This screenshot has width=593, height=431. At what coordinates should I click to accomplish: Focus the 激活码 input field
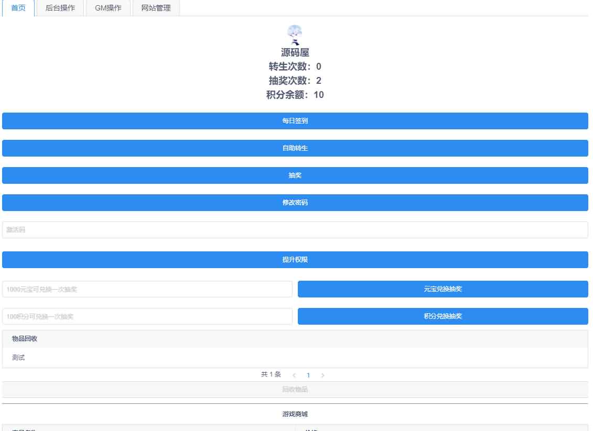(x=295, y=230)
